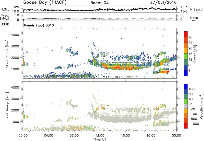The height and width of the screenshot is (141, 204).
Task: Click slant range tick '4000' in power panel
Action: [15, 35]
